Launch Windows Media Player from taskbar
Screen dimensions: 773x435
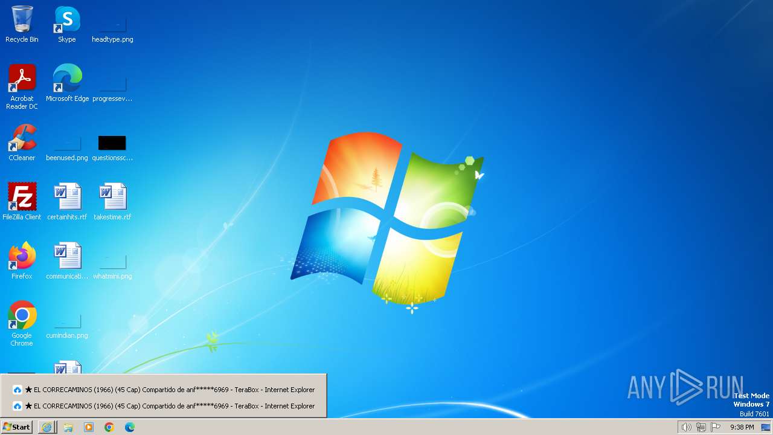[x=89, y=427]
